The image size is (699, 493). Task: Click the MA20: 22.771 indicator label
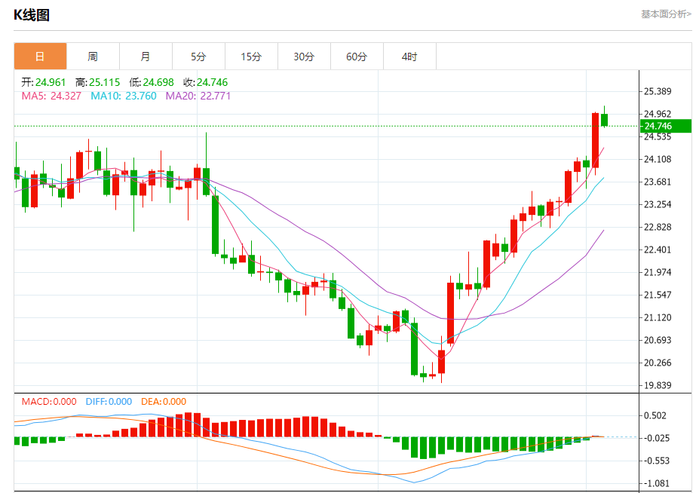(x=198, y=96)
